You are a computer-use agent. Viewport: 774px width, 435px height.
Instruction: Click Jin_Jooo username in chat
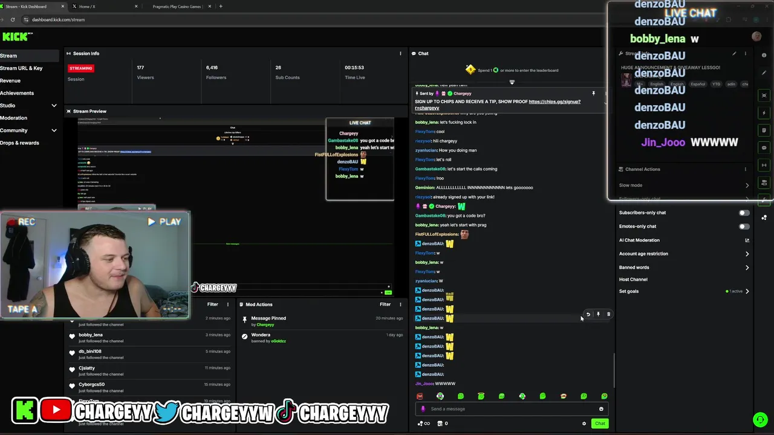[x=424, y=384]
